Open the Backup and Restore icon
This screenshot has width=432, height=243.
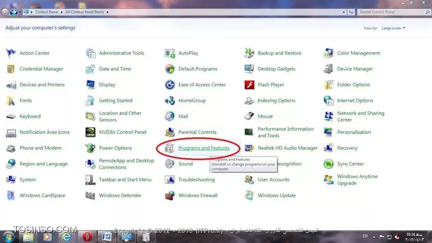[x=249, y=53]
